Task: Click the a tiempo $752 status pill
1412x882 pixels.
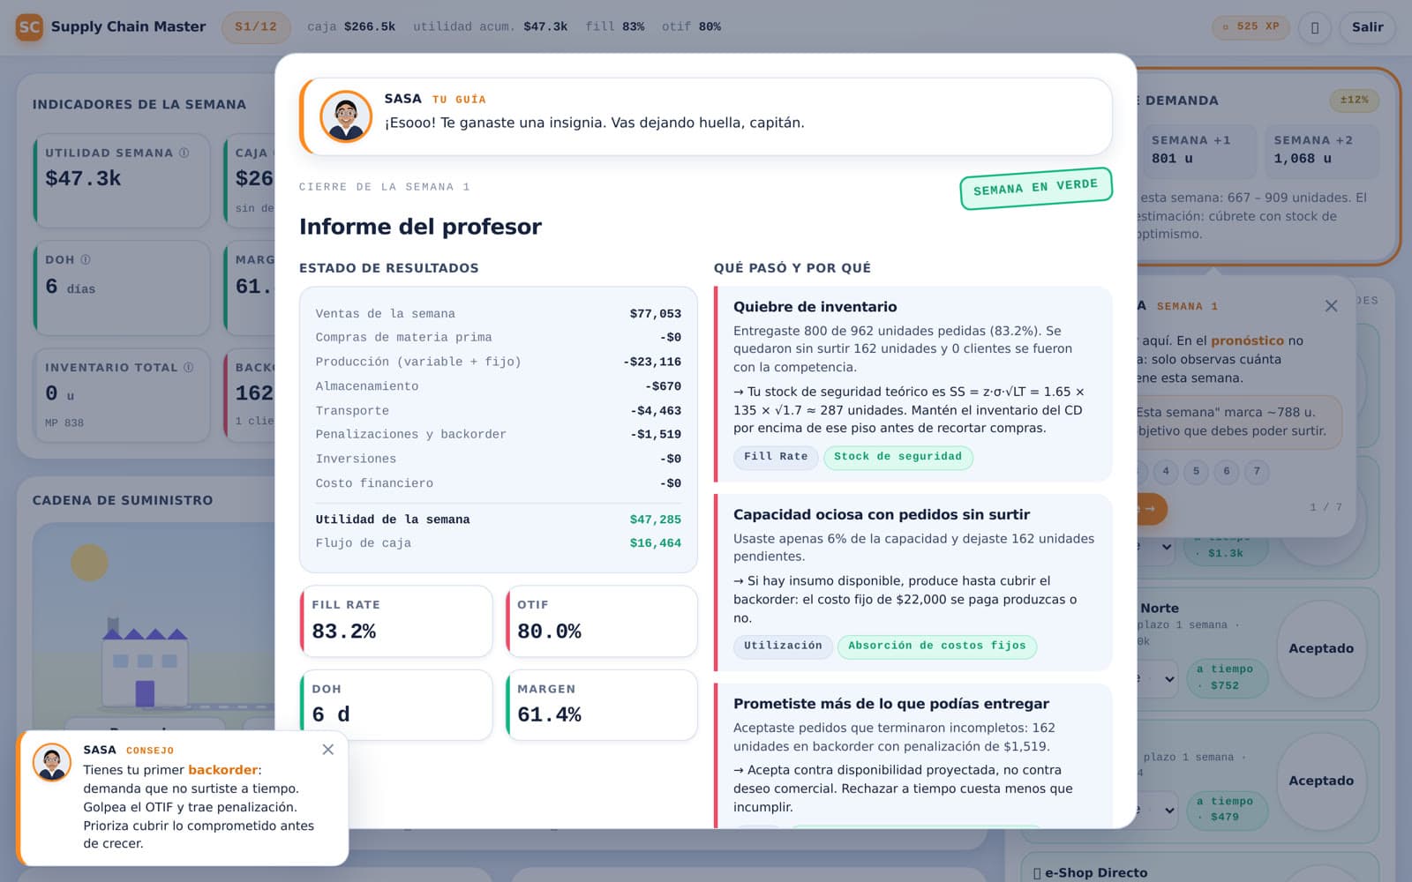Action: (1226, 677)
